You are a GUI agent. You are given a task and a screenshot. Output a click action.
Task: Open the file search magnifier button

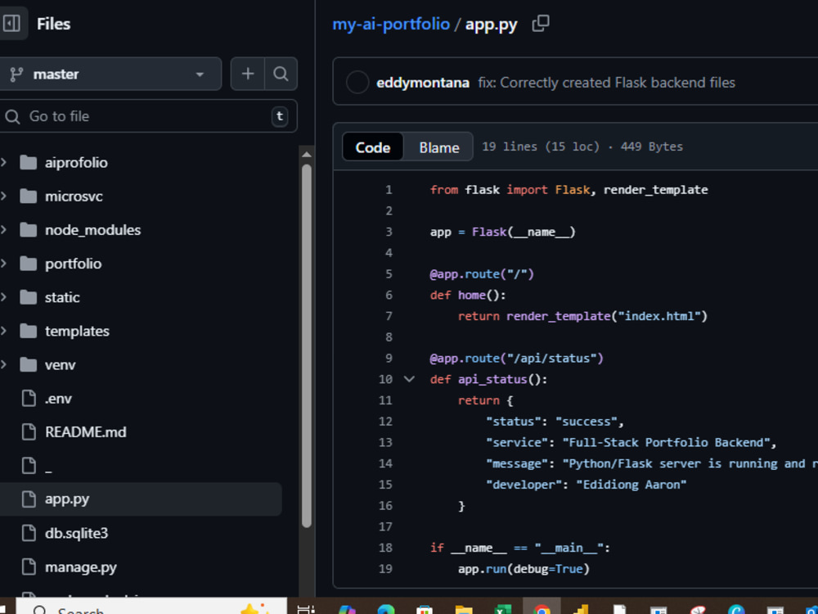pyautogui.click(x=281, y=74)
